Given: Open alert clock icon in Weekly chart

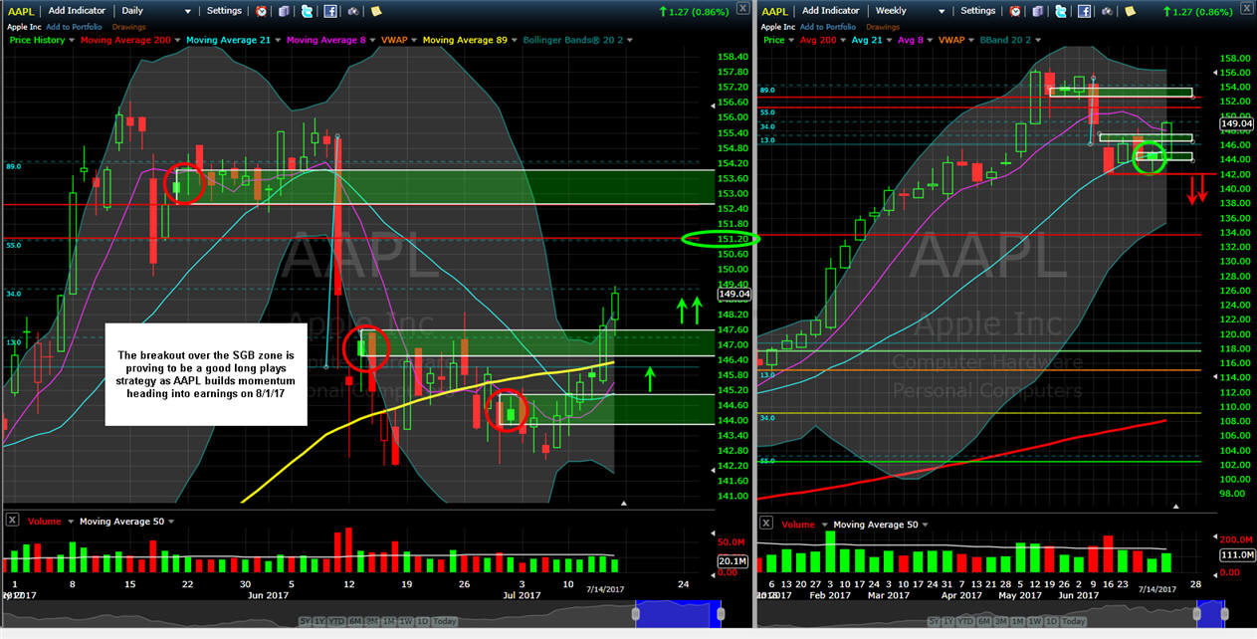Looking at the screenshot, I should [1015, 11].
